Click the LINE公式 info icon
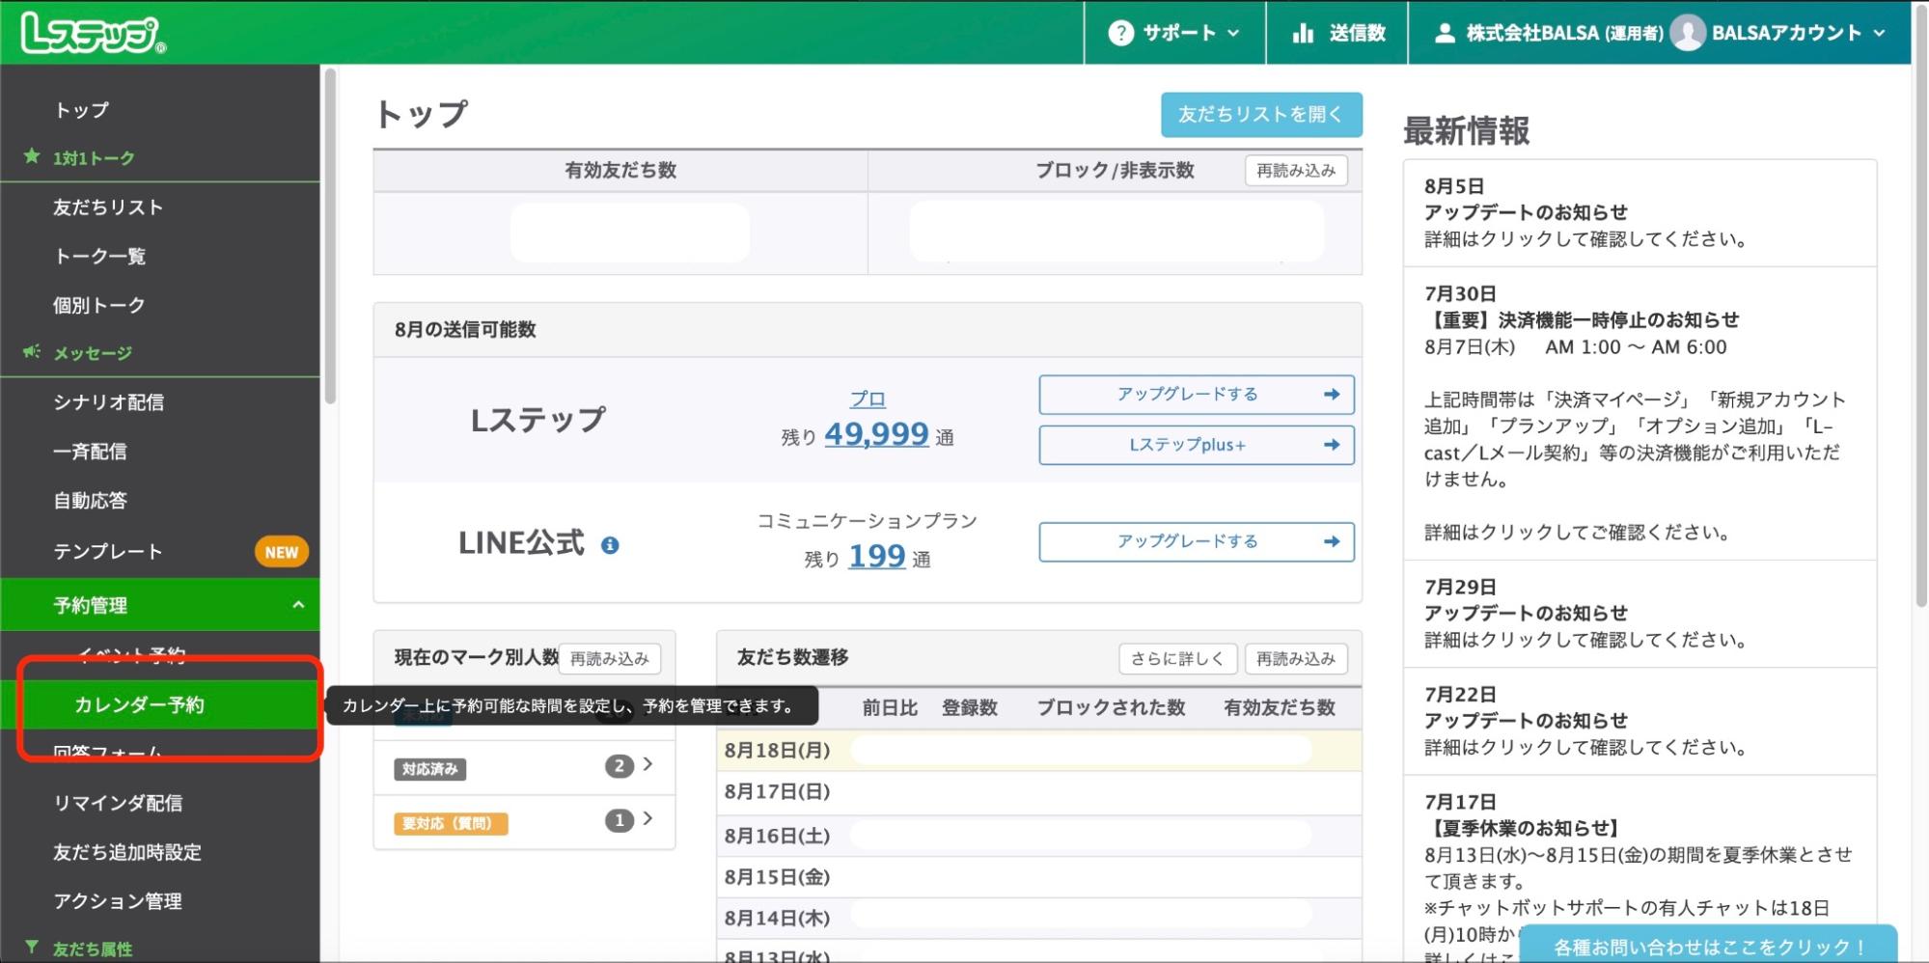 click(610, 545)
